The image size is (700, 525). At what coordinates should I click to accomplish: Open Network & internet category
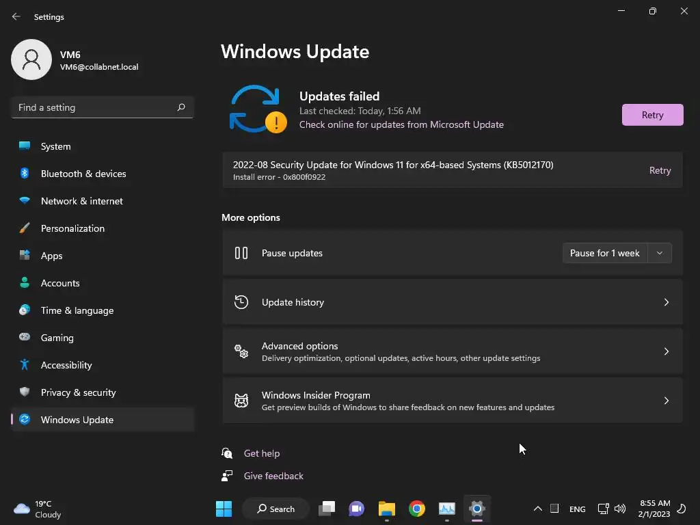pos(103,201)
